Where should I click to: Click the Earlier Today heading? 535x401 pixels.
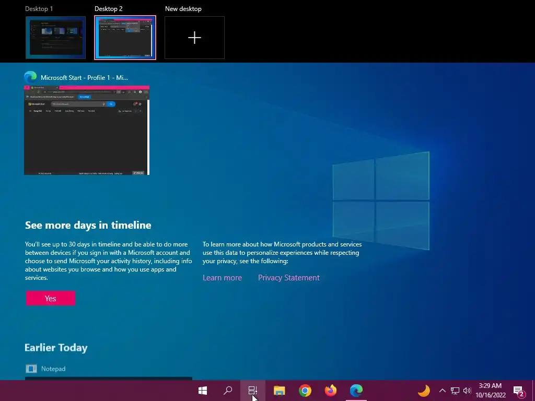(x=56, y=347)
